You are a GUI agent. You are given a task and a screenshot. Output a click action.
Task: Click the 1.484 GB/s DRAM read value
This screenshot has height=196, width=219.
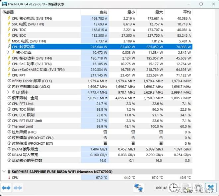99,149
